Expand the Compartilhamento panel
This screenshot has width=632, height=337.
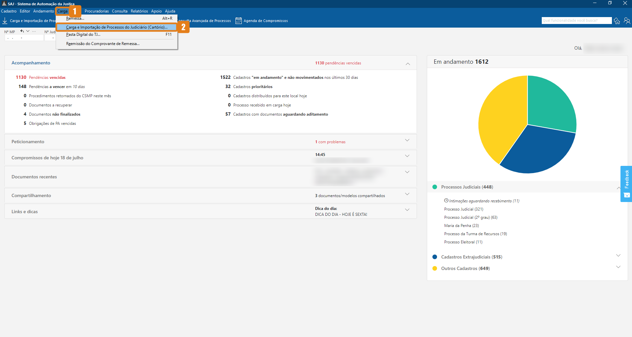point(407,194)
